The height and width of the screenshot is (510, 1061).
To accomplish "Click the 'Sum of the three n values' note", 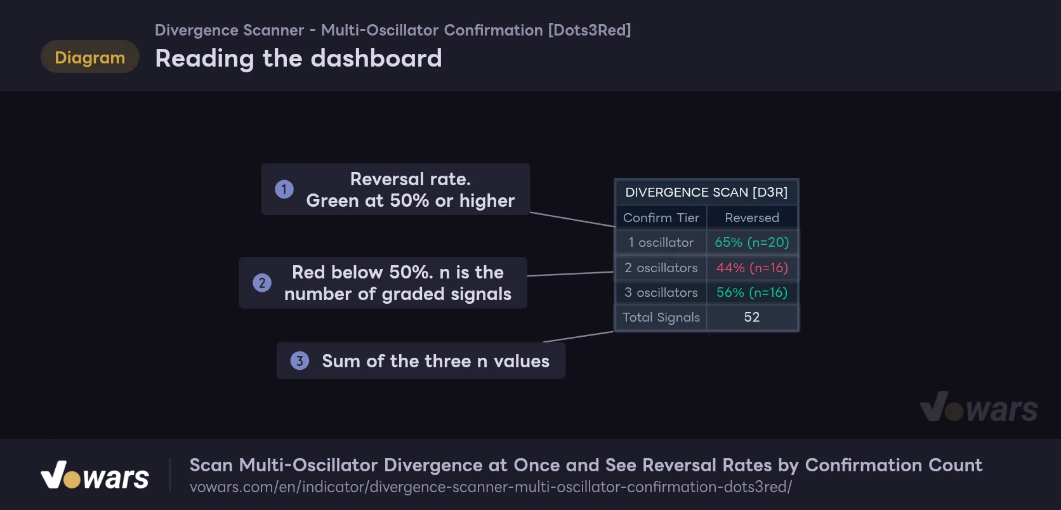I will [421, 361].
